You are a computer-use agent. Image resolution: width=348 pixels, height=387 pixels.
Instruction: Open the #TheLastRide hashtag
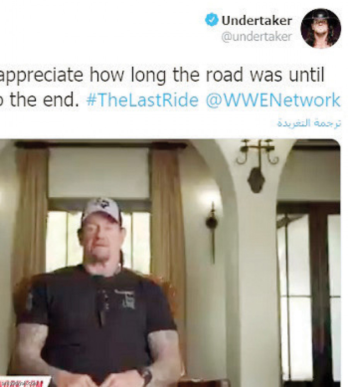[142, 100]
